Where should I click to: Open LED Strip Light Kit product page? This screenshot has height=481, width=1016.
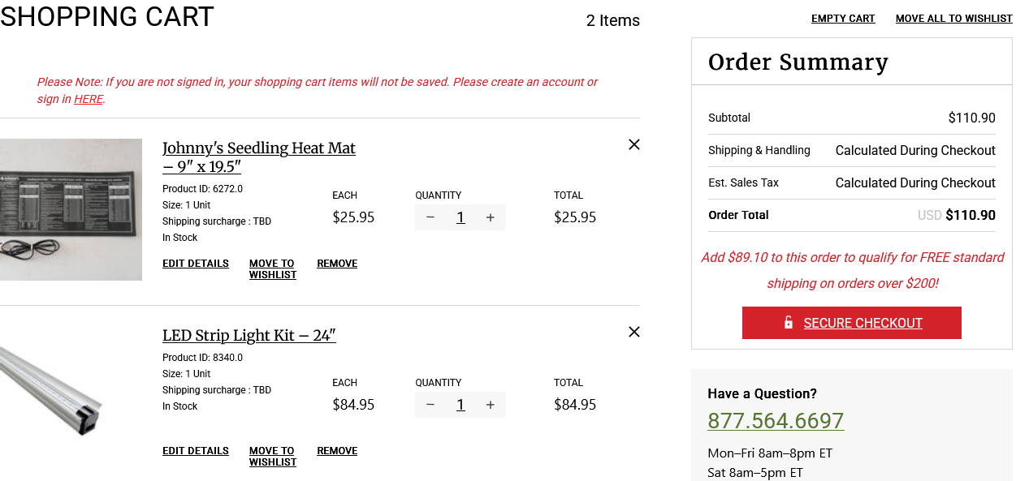[249, 335]
